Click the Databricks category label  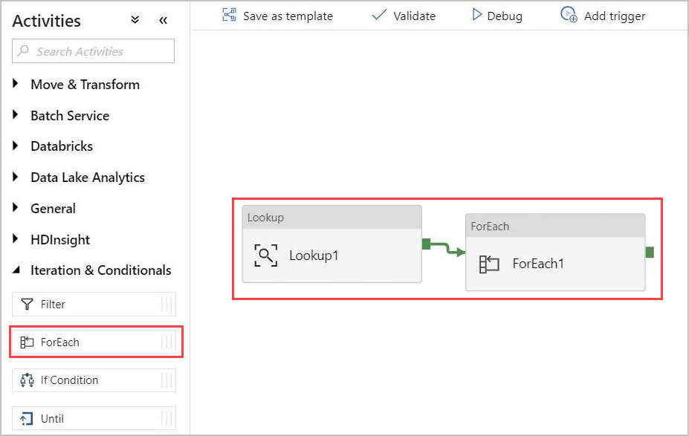point(62,146)
